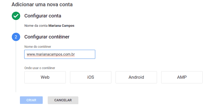Choose iOS as container platform
This screenshot has height=107, width=206.
(x=90, y=77)
